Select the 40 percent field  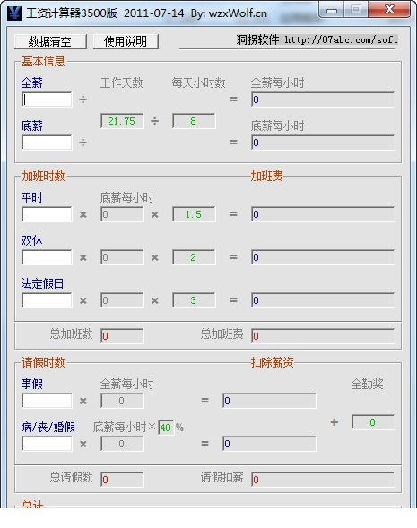[x=166, y=428]
